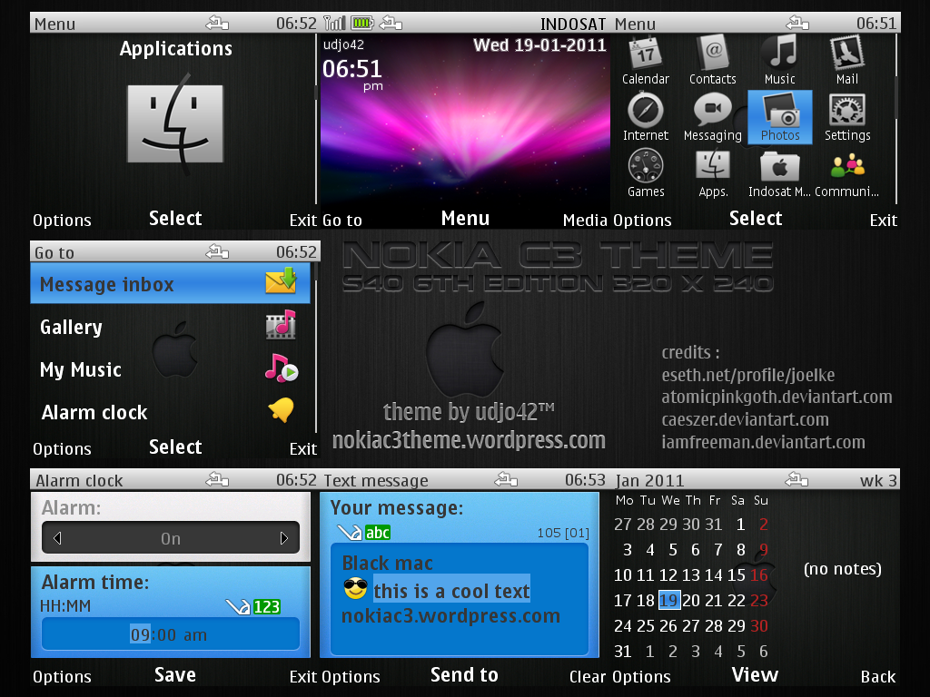Select Alarm clock in Go to list
The height and width of the screenshot is (697, 930).
(170, 412)
